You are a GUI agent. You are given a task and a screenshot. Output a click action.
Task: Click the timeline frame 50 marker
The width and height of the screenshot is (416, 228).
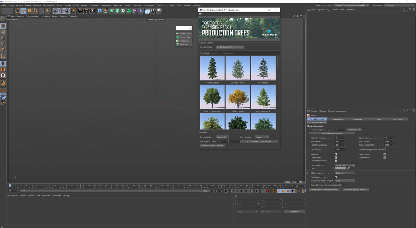click(151, 186)
